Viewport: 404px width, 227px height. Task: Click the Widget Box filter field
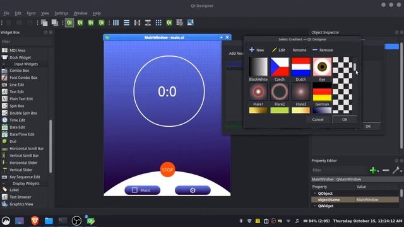click(26, 42)
